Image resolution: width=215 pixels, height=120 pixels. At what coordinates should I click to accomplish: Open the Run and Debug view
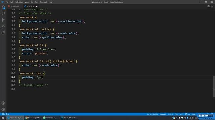pos(3,26)
